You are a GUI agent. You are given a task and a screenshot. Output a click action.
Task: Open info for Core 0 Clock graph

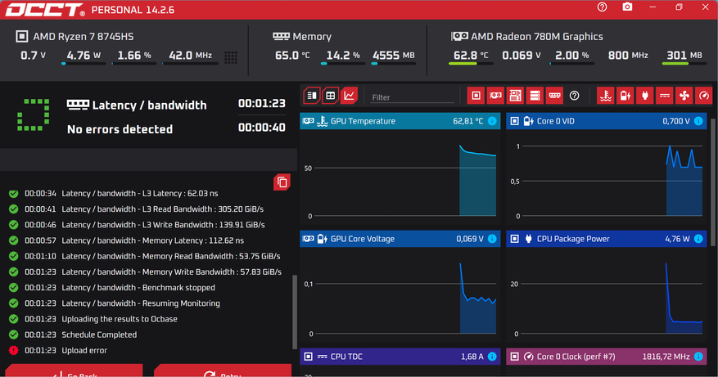(698, 357)
